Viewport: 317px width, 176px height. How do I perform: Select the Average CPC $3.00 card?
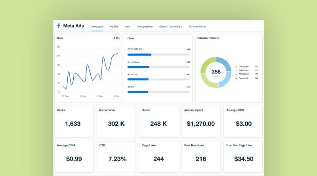243,121
